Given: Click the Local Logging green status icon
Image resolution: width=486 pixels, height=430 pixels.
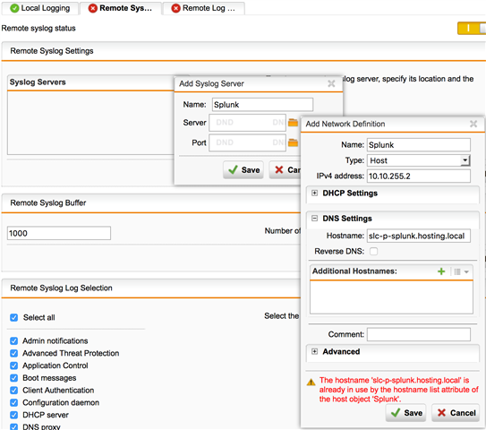Looking at the screenshot, I should coord(14,8).
